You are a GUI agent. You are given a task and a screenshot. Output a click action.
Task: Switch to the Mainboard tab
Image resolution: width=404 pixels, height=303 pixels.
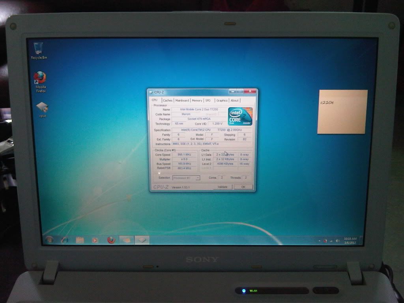point(182,101)
